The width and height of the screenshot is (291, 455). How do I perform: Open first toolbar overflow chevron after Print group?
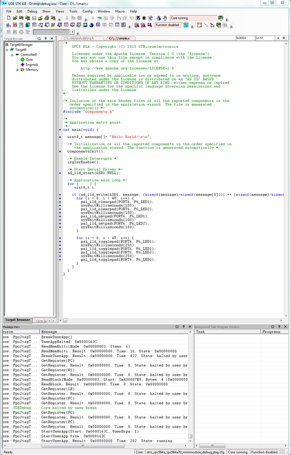(x=60, y=20)
